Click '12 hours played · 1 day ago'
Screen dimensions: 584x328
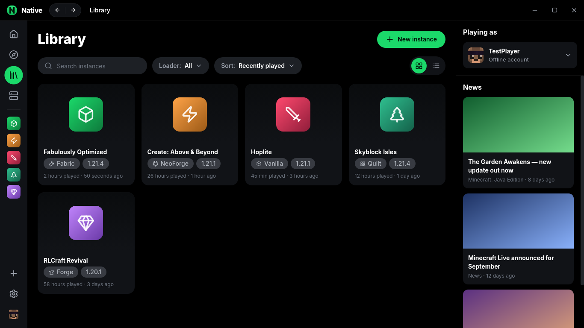[387, 176]
